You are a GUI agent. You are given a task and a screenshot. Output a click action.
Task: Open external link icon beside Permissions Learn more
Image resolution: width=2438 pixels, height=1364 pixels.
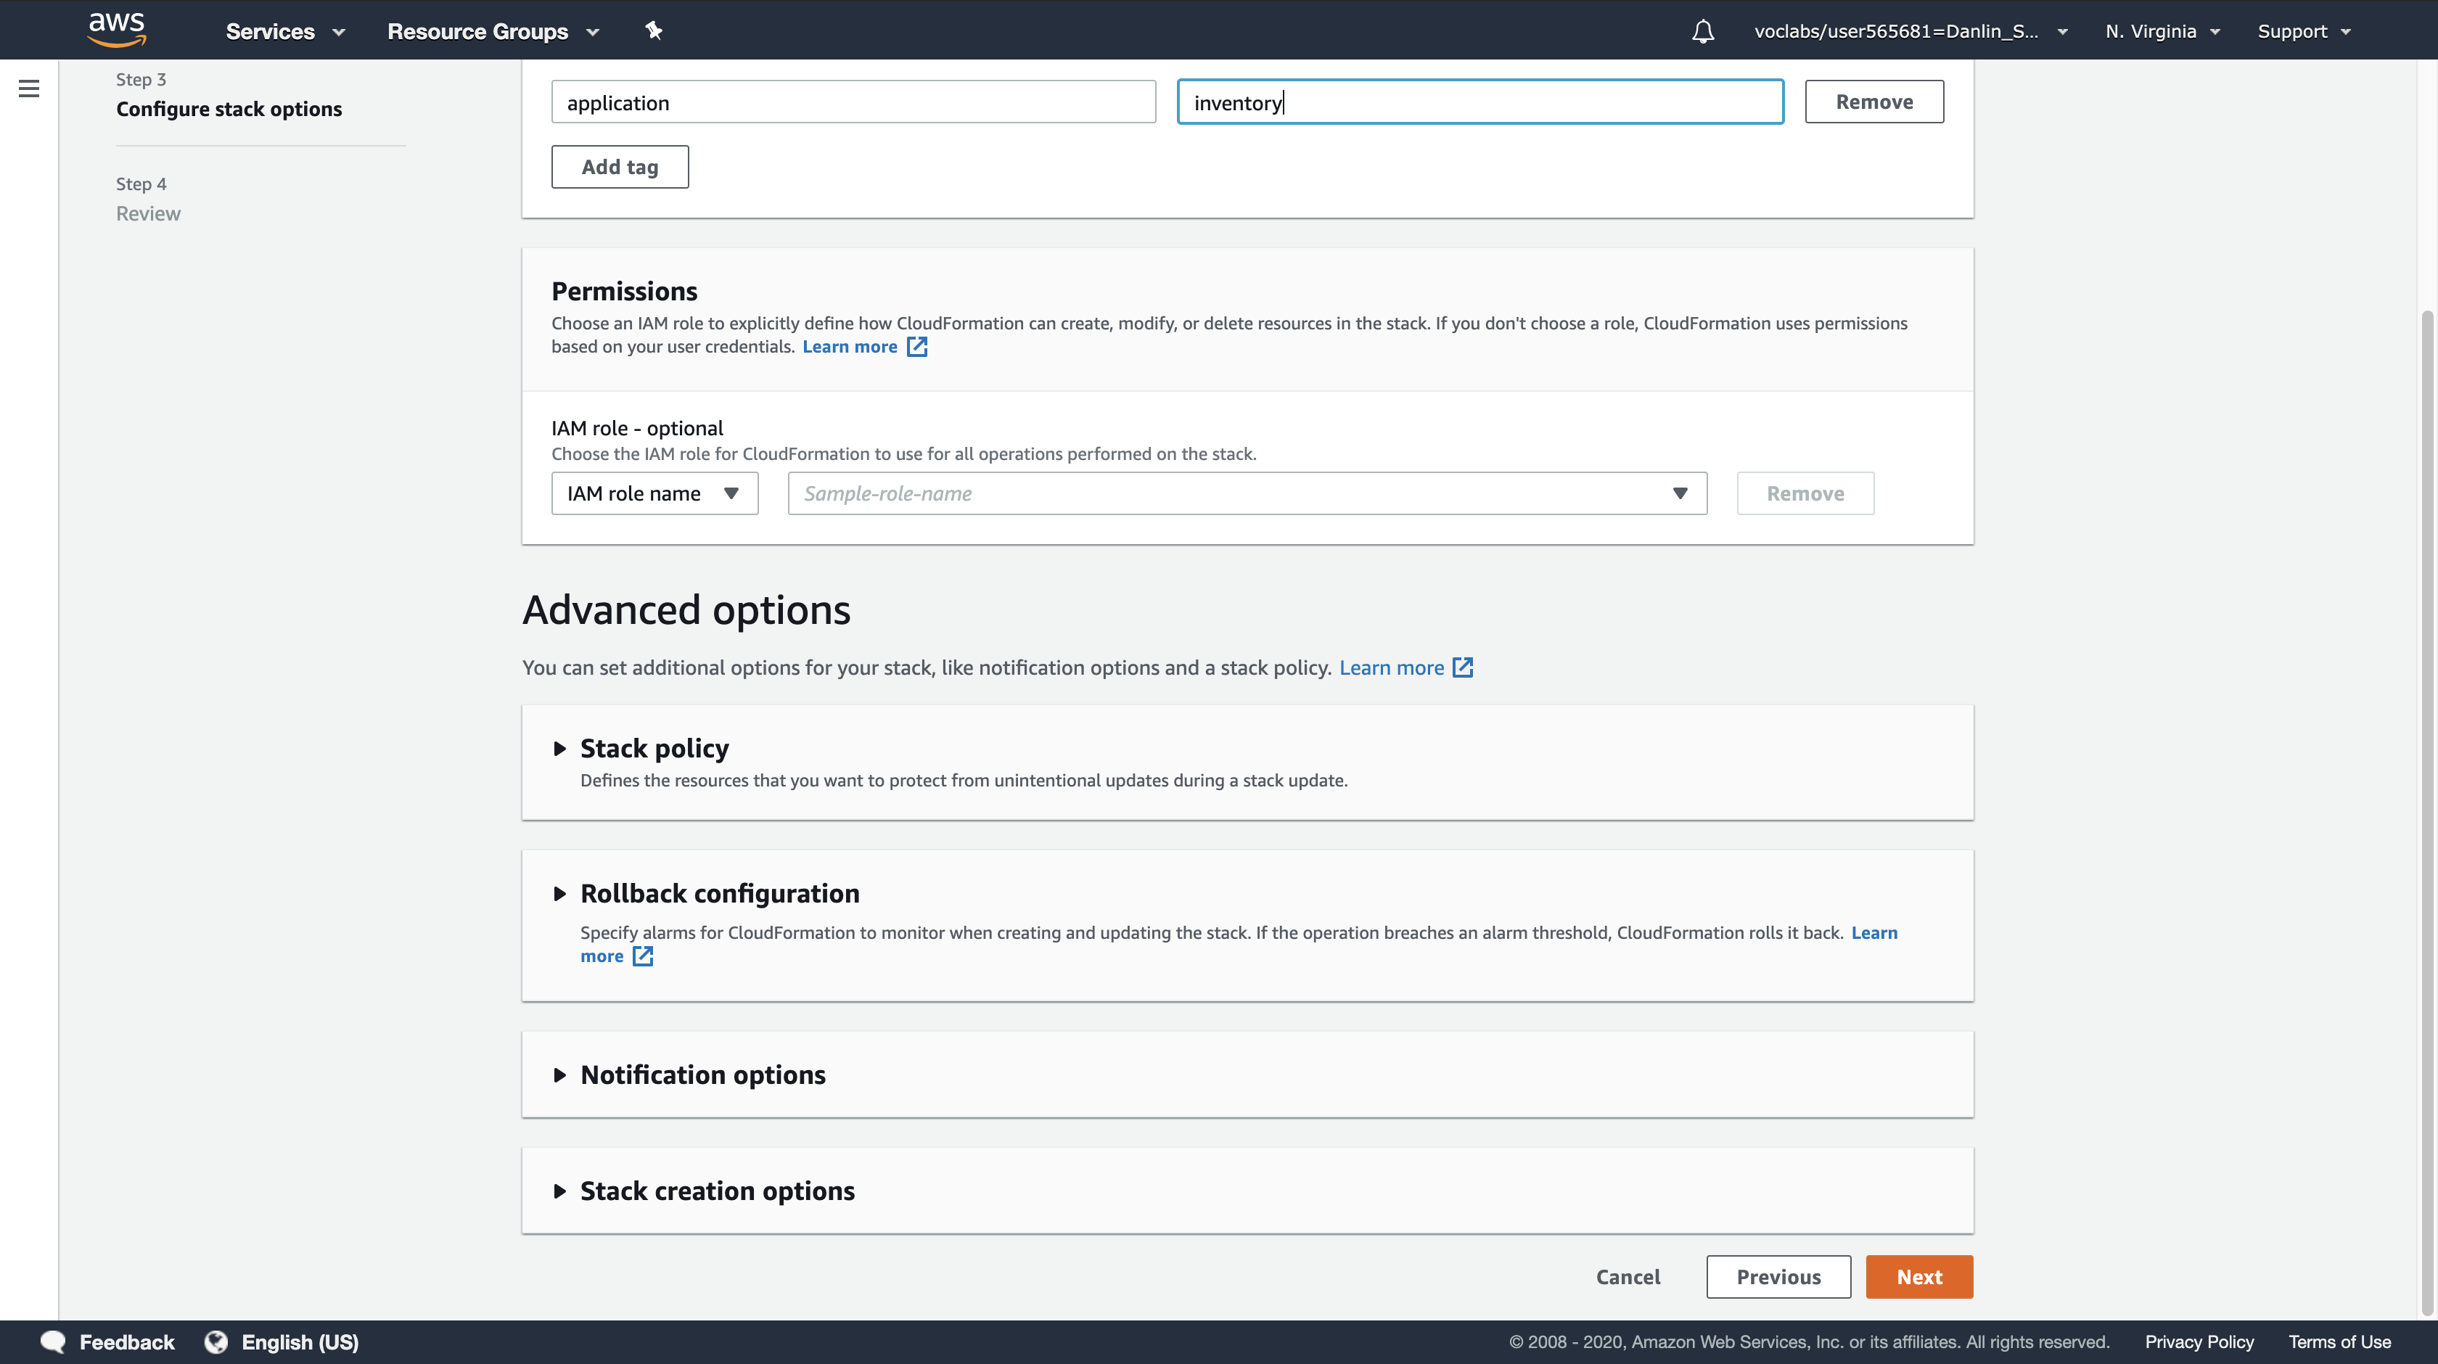916,347
